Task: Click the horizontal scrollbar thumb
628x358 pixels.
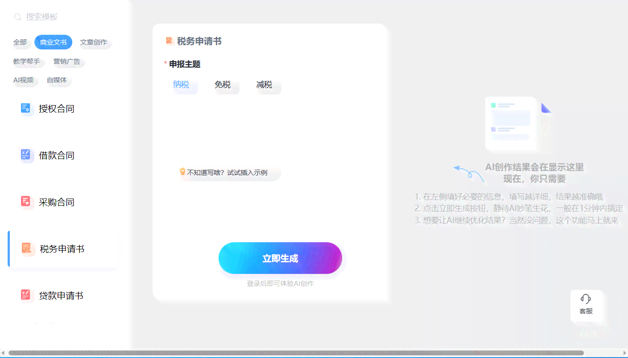Action: coord(296,353)
